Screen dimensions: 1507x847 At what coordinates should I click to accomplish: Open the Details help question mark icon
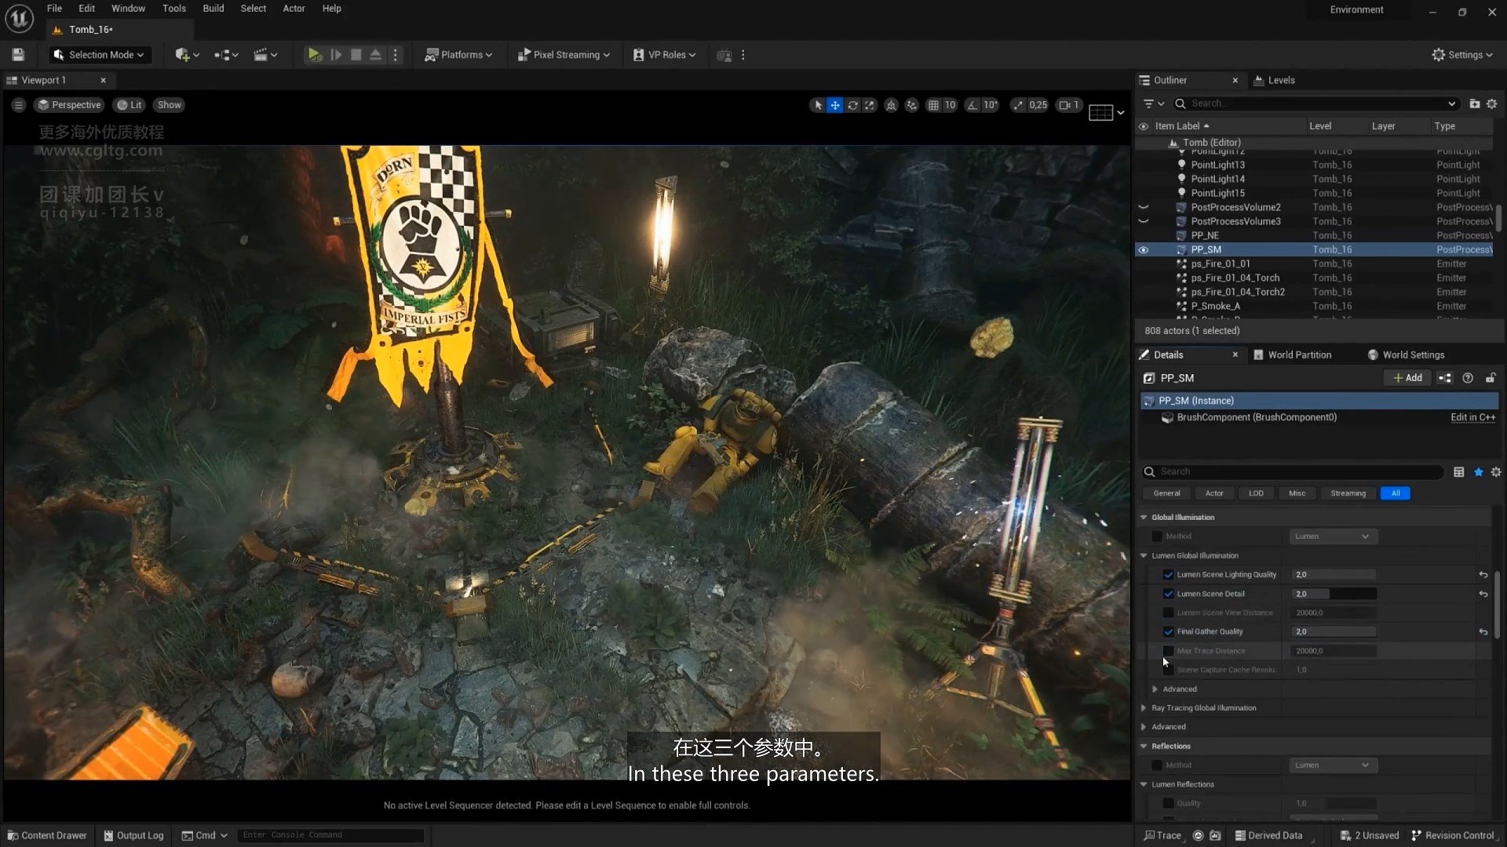coord(1468,378)
